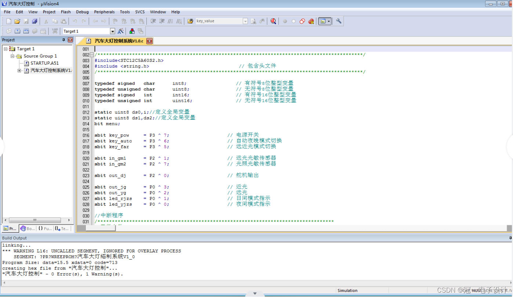
Task: Open the Debug menu
Action: click(x=82, y=12)
